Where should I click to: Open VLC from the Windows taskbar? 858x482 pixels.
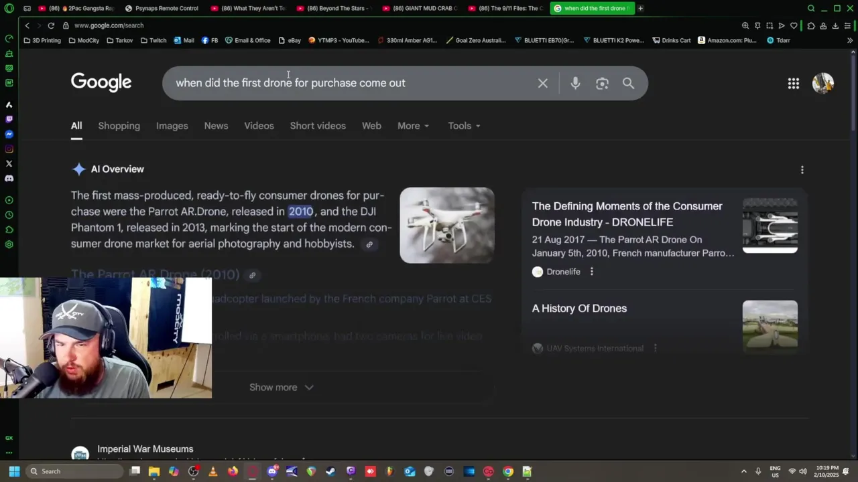point(213,471)
